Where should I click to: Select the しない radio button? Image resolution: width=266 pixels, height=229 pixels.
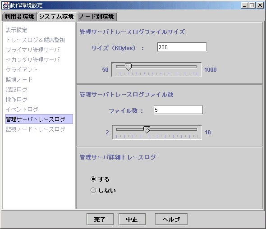tap(93, 190)
